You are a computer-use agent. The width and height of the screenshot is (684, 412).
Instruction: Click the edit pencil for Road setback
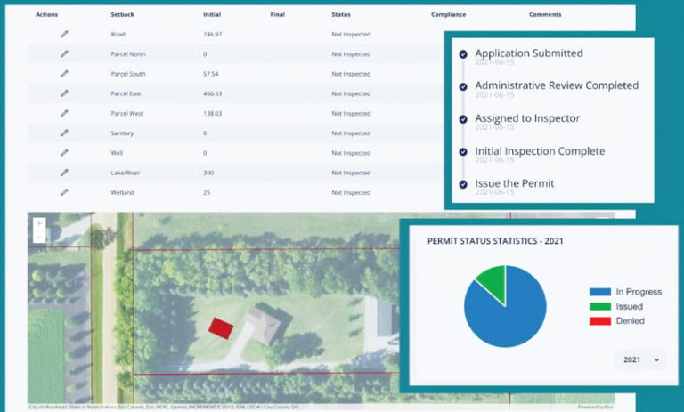[64, 34]
